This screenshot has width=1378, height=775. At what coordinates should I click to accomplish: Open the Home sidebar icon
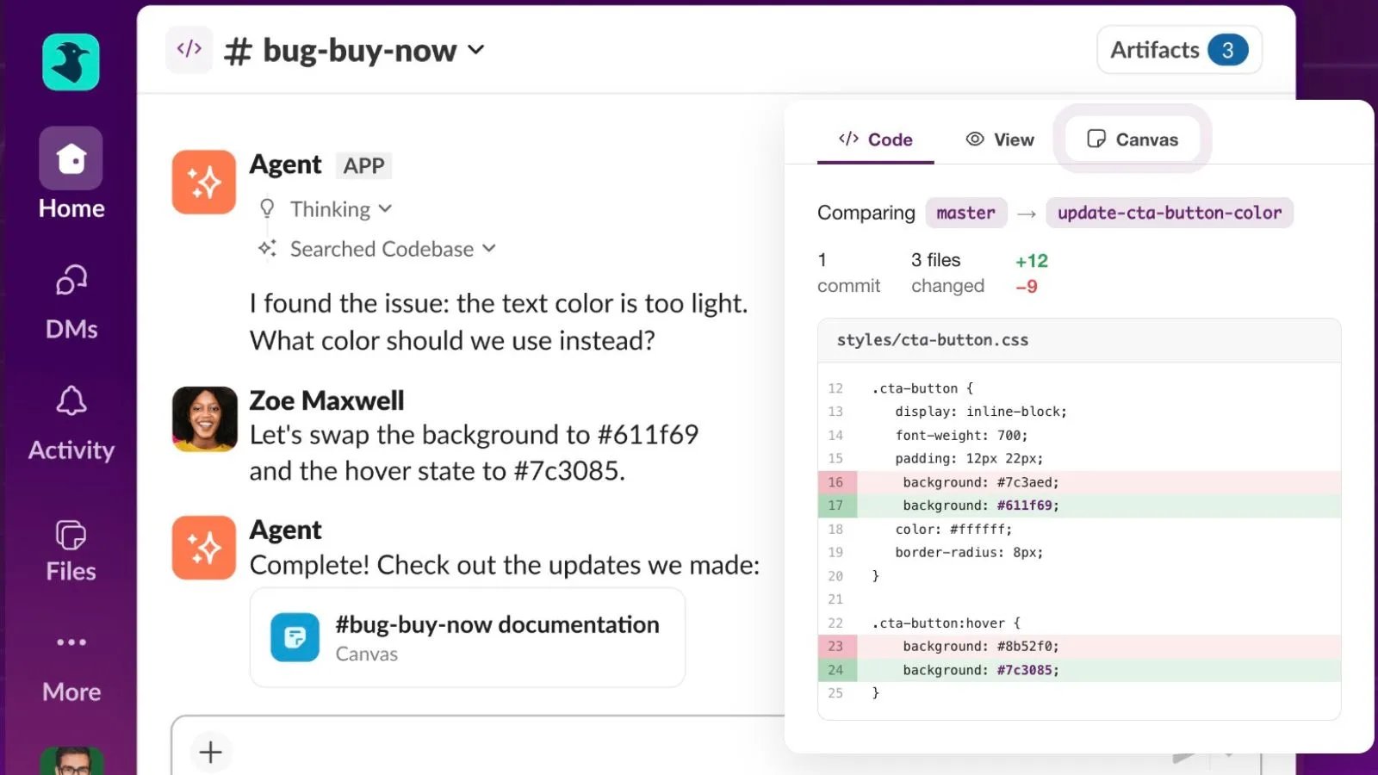(x=71, y=158)
